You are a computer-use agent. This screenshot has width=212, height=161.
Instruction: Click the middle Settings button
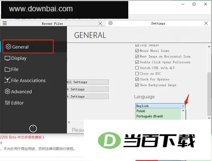[x=88, y=89]
